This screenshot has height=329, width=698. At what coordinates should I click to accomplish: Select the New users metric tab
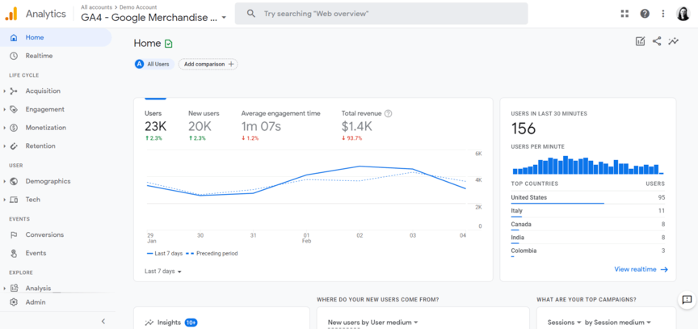tap(204, 126)
